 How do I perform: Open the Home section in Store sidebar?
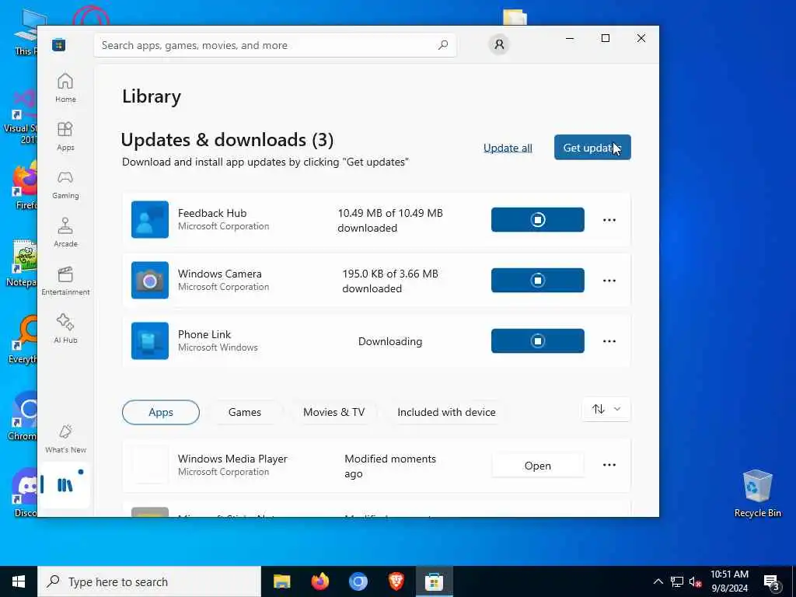tap(65, 87)
